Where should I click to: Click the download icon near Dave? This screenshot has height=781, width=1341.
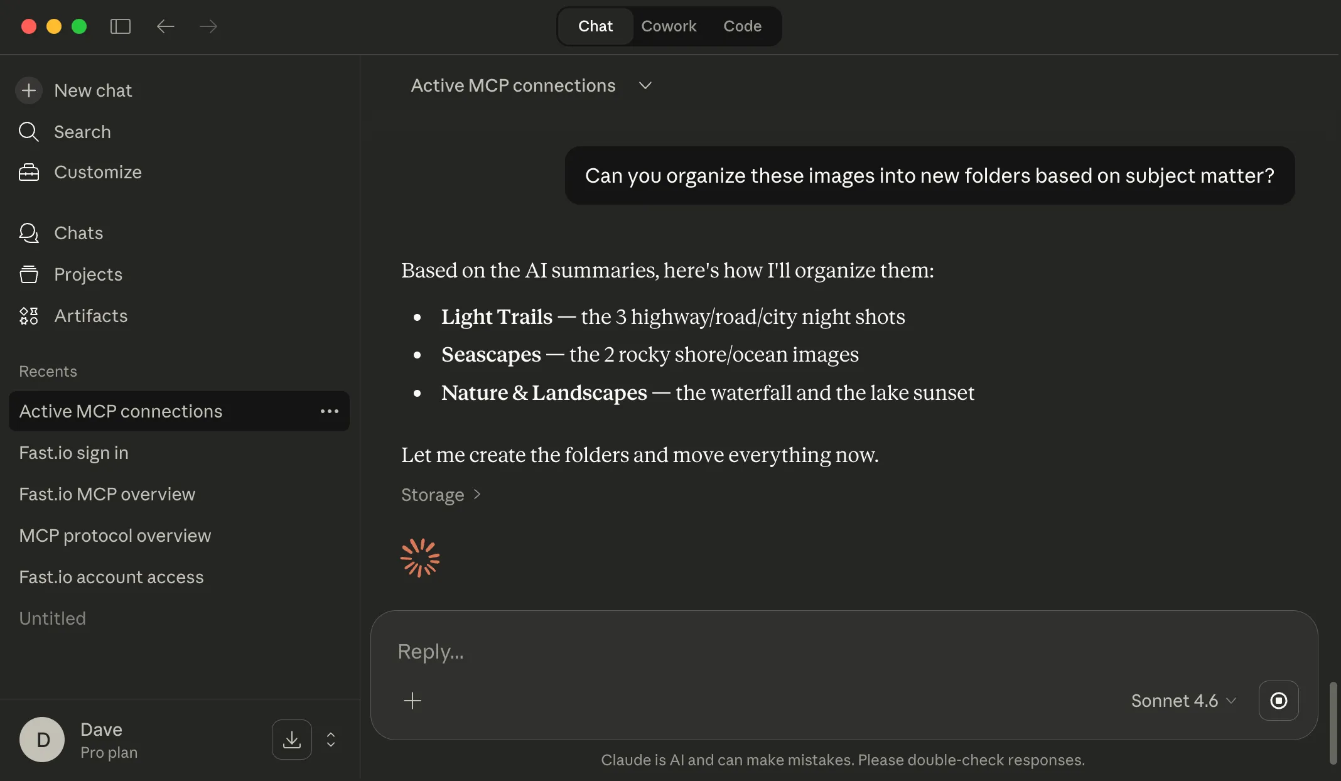[291, 740]
